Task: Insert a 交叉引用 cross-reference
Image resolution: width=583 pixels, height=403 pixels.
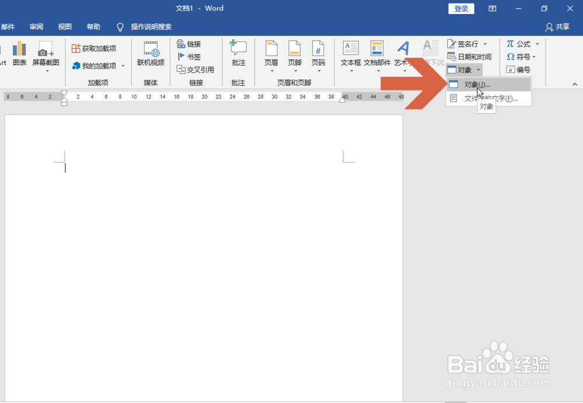Action: pyautogui.click(x=195, y=69)
